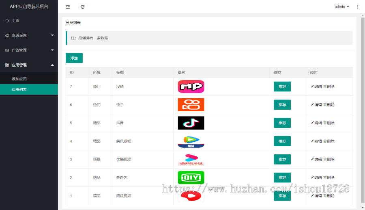Click the 没拍 MP app image
365x210 pixels.
[191, 87]
